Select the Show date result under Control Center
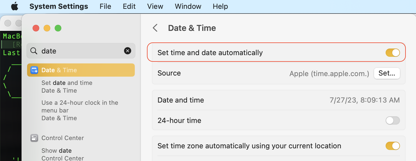Screen dimensions: 416x161 pyautogui.click(x=56, y=151)
